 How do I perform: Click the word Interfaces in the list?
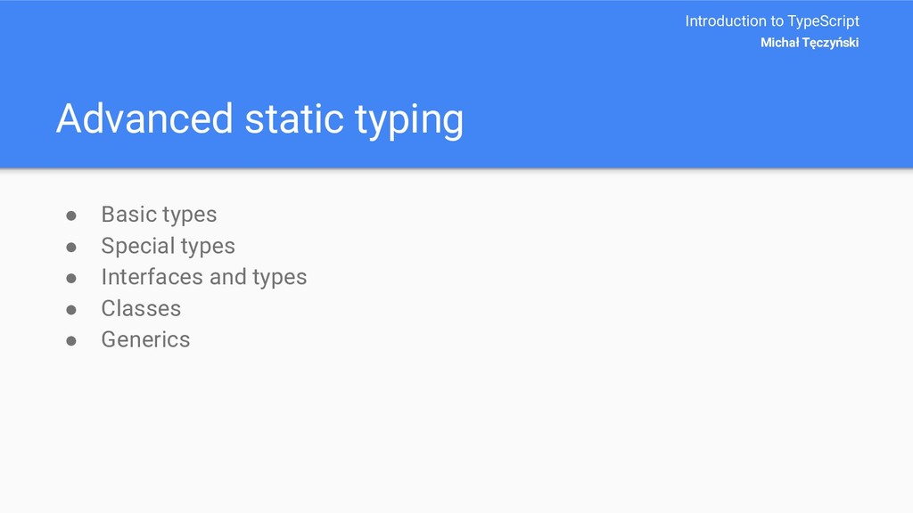(152, 277)
